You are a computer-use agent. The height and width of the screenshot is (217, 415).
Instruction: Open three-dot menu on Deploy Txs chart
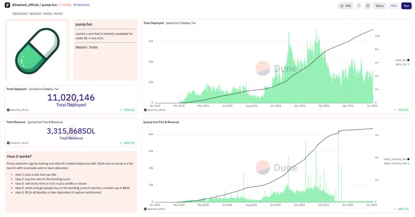coord(395,110)
